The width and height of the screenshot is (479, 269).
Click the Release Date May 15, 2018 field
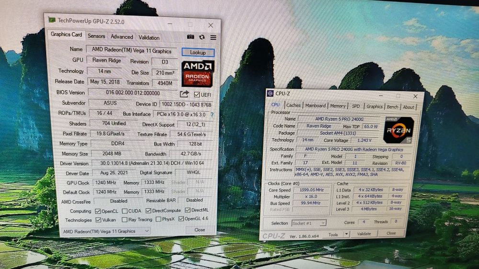coord(105,82)
